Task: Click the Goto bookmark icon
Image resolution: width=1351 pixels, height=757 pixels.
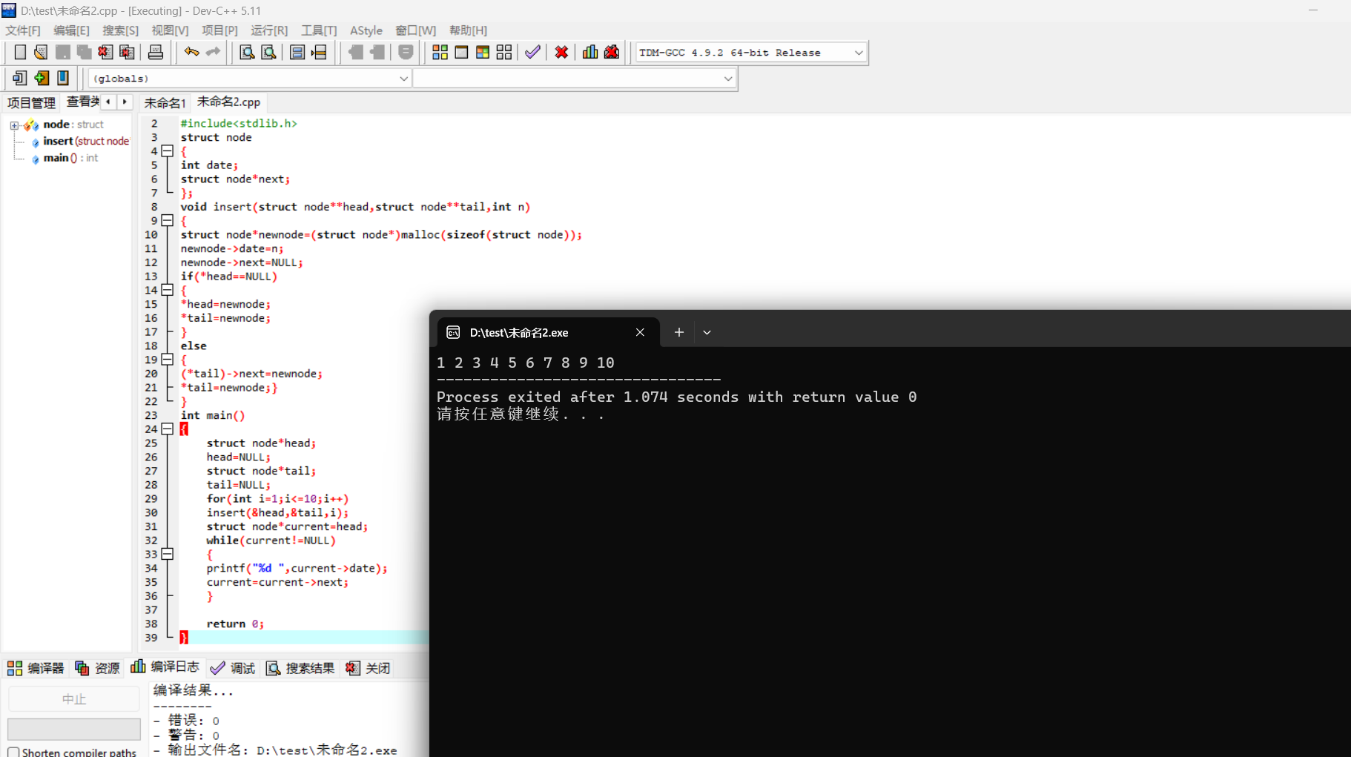Action: tap(63, 78)
